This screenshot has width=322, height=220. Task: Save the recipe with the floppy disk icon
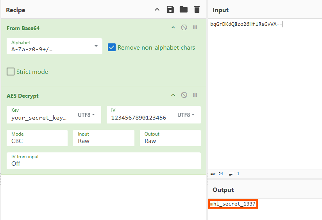170,9
